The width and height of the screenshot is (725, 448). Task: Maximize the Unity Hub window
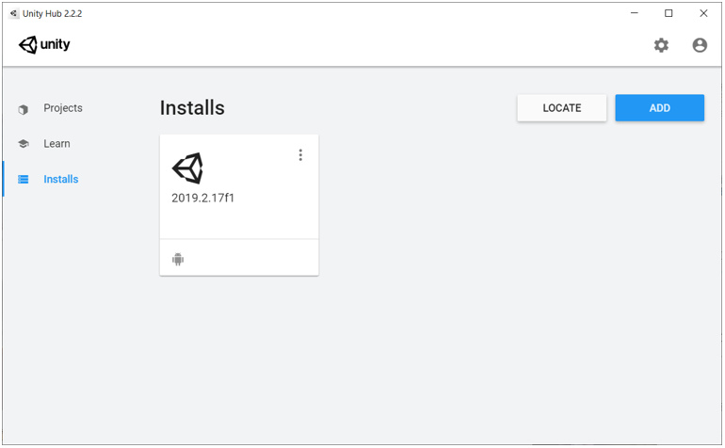669,13
